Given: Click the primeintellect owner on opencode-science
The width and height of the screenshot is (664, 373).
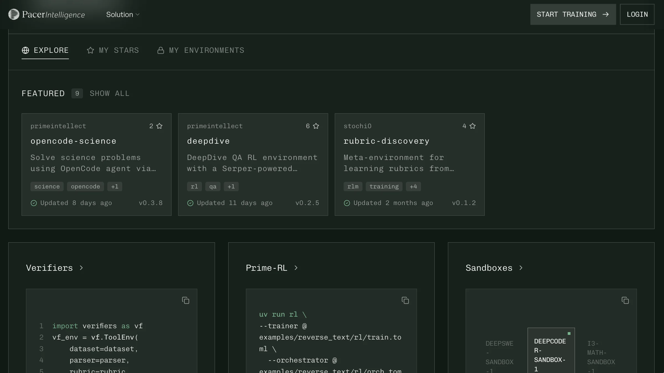Looking at the screenshot, I should pos(58,126).
